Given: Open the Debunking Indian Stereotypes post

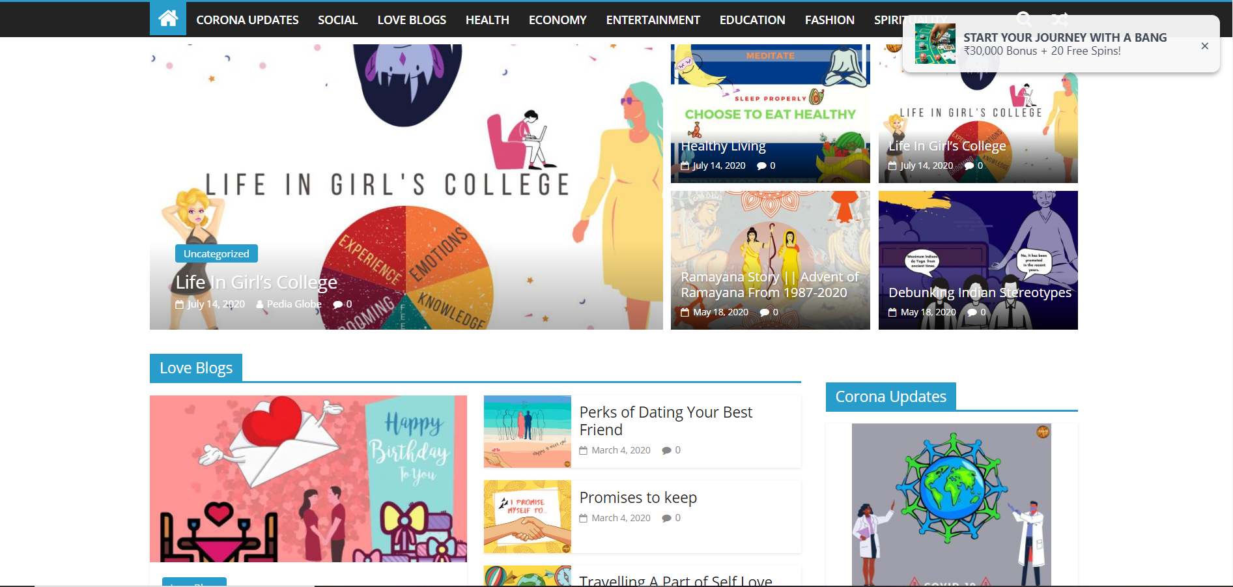Looking at the screenshot, I should pyautogui.click(x=980, y=293).
